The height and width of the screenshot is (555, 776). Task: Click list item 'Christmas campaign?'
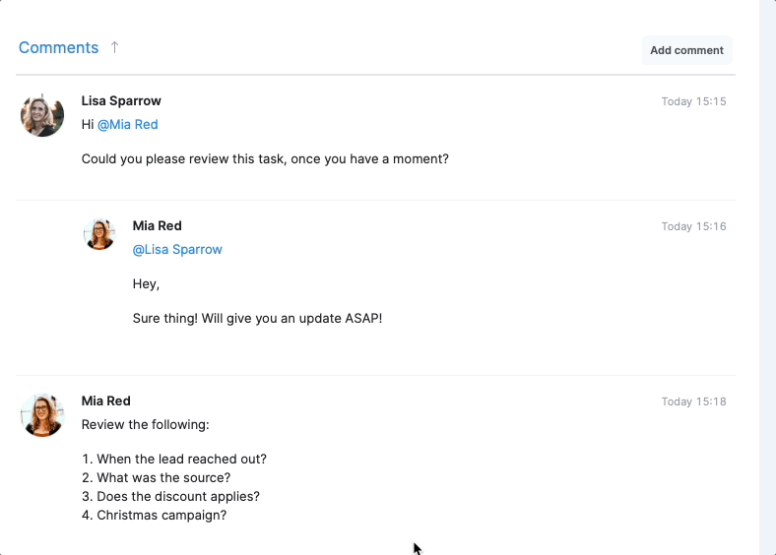tap(155, 516)
